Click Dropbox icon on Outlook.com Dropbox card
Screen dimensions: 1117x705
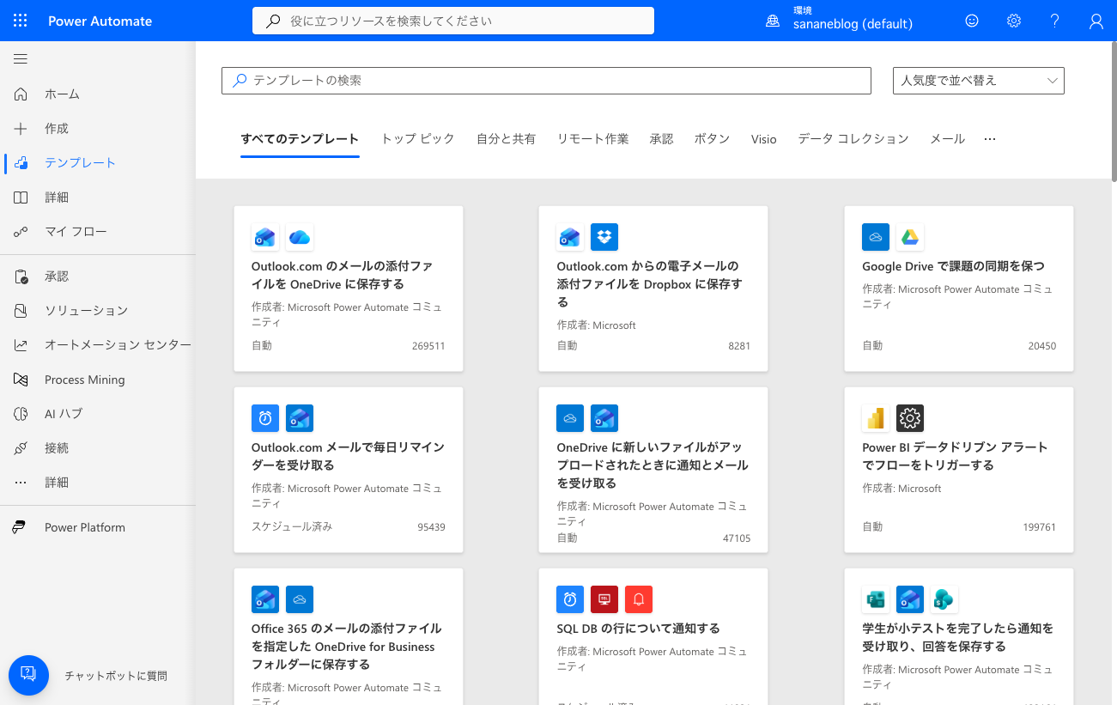[604, 237]
